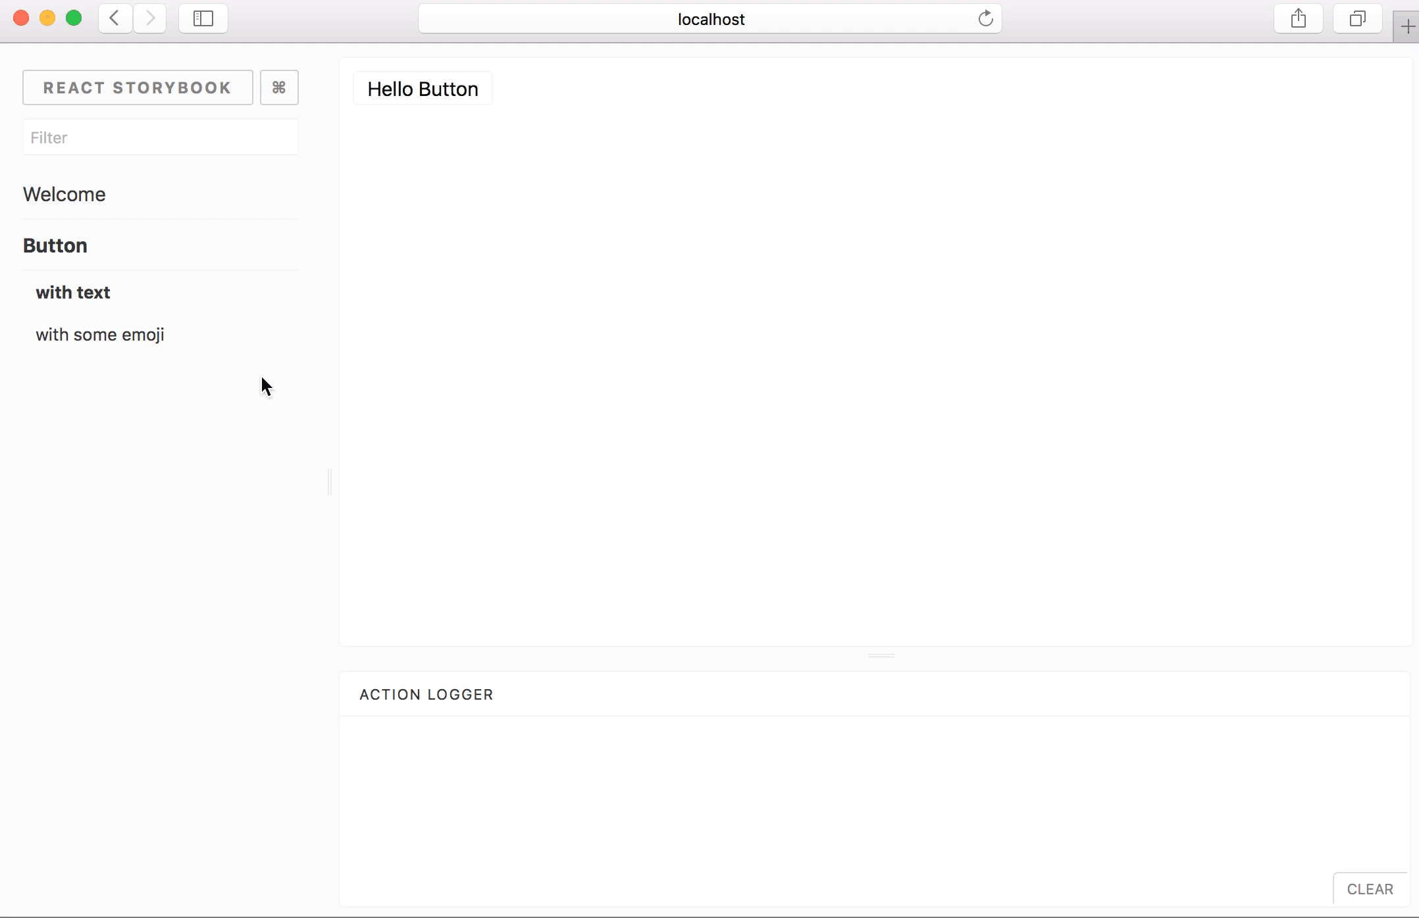Click the new tab plus icon

click(1408, 18)
